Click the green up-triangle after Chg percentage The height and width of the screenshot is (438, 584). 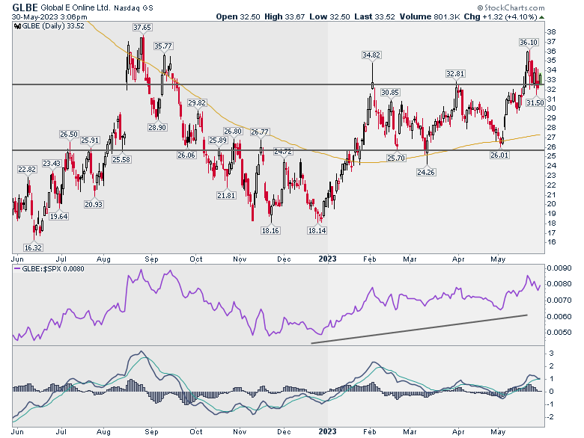point(541,17)
